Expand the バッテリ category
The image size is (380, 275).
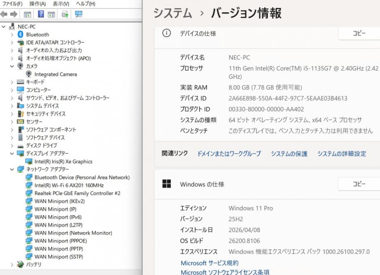[x=12, y=265]
